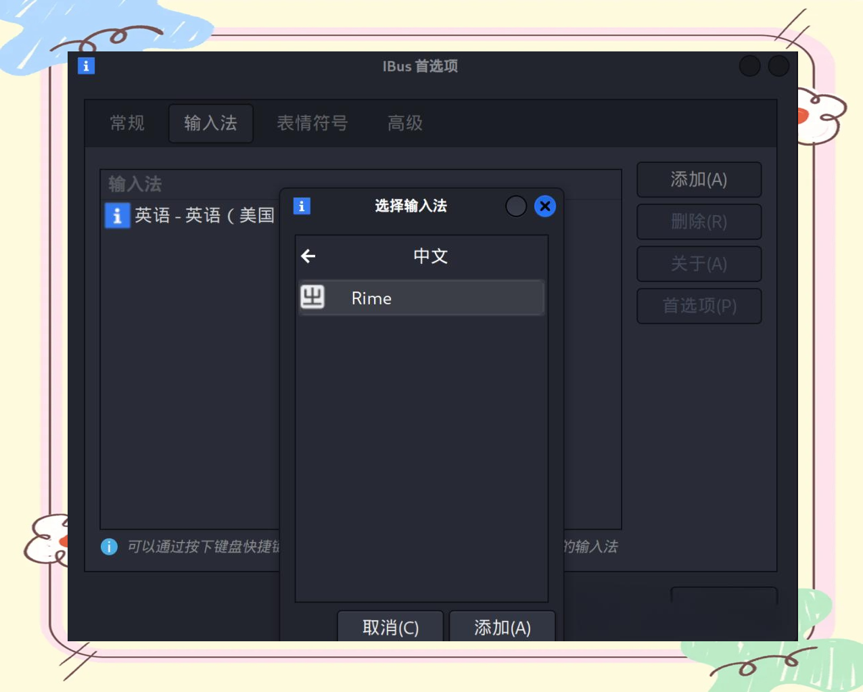The height and width of the screenshot is (692, 863).
Task: Select the Rime piano-keys icon
Action: coord(312,297)
